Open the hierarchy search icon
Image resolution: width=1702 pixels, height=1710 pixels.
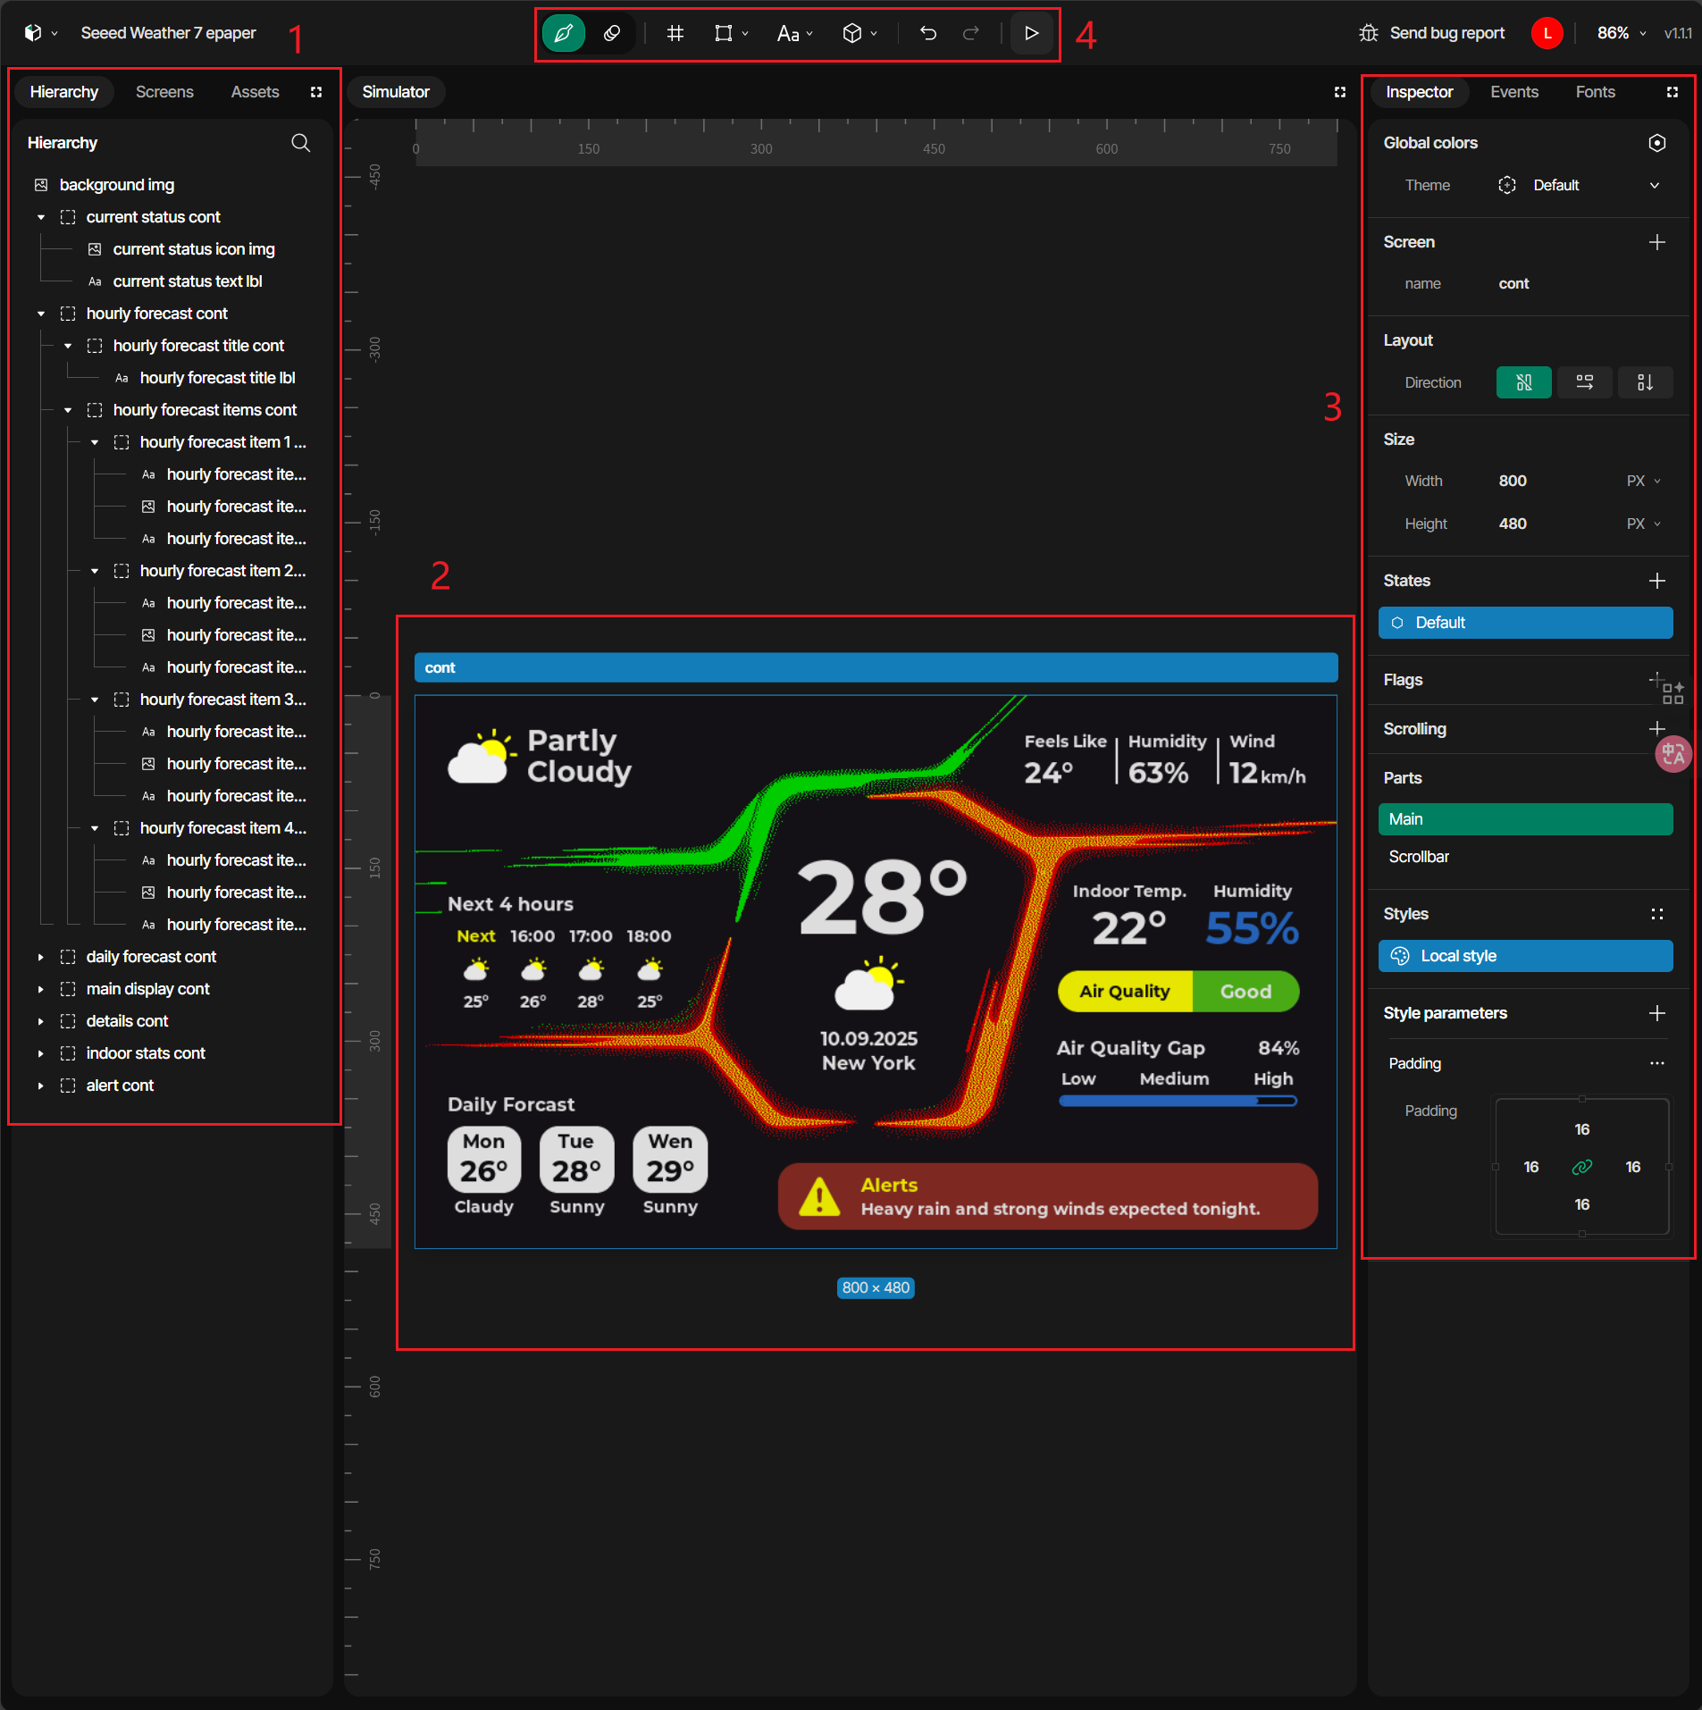click(x=301, y=143)
